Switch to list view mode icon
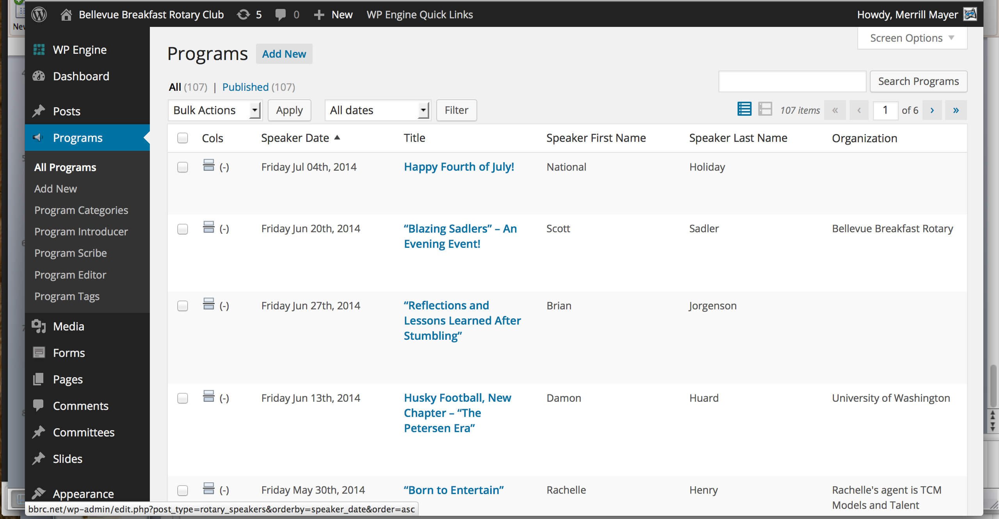Screen dimensions: 999x519 coord(744,109)
